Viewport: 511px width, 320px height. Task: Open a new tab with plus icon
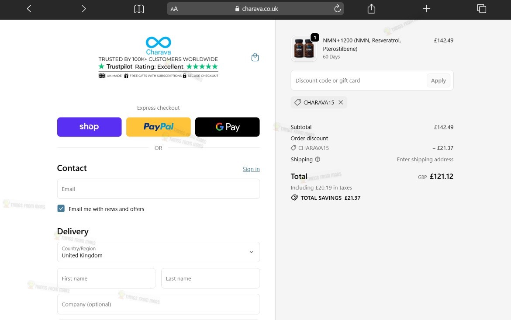426,9
